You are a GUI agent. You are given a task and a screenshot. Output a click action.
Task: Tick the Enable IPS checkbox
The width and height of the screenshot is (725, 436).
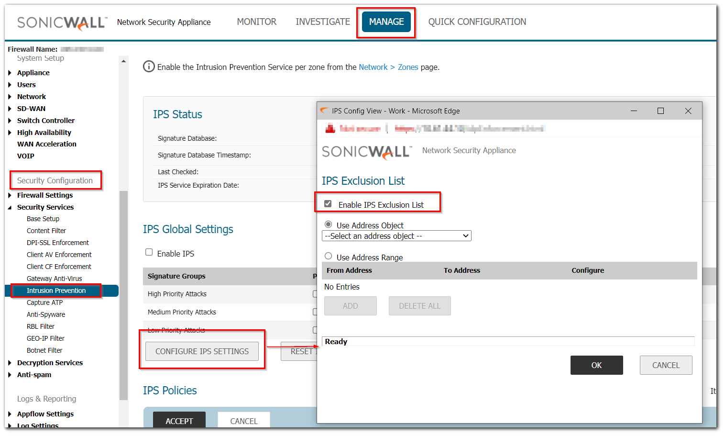[149, 252]
